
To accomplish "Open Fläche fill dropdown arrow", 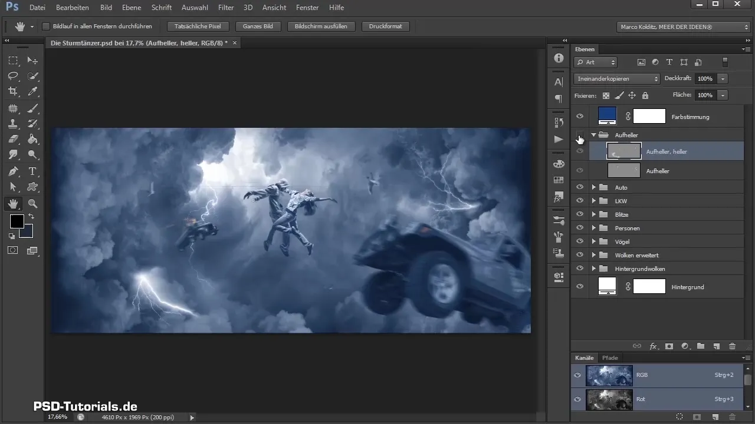I will pos(722,95).
